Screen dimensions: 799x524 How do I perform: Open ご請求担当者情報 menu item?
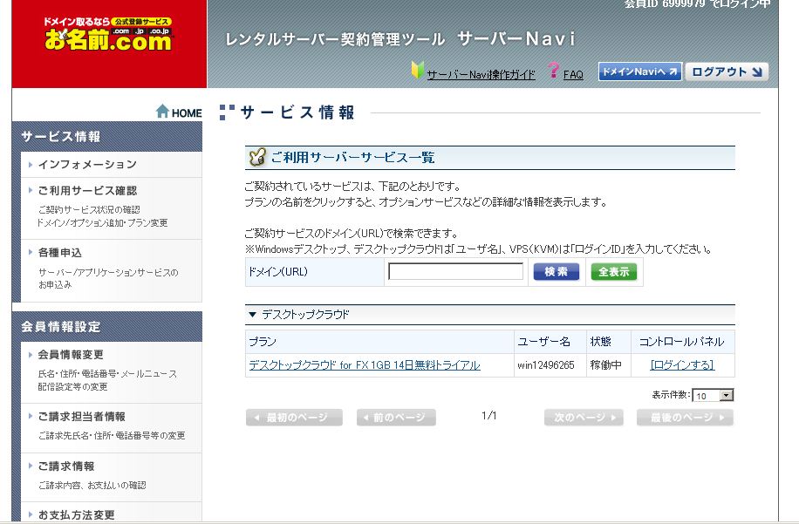click(x=81, y=417)
